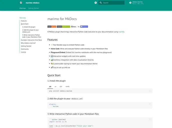This screenshot has height=128, width=172.
Task: Open Example: Interactive Sine Wave sidebar link
Action: point(31,40)
